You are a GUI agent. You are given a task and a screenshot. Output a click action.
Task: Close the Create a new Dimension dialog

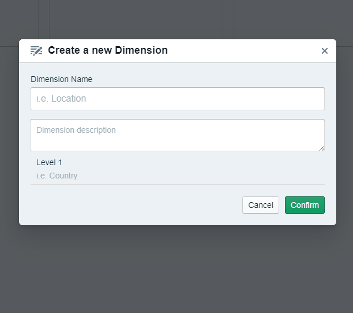pos(325,51)
